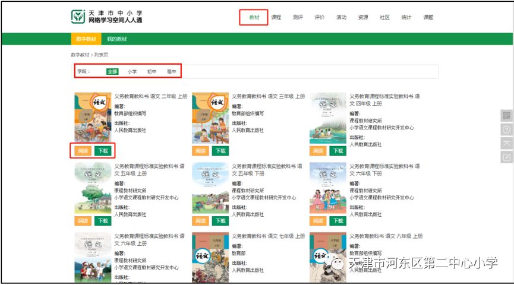Screen dimensions: 514x285
Task: Click 教育部 author of 七年级 上册
Action: (239, 254)
